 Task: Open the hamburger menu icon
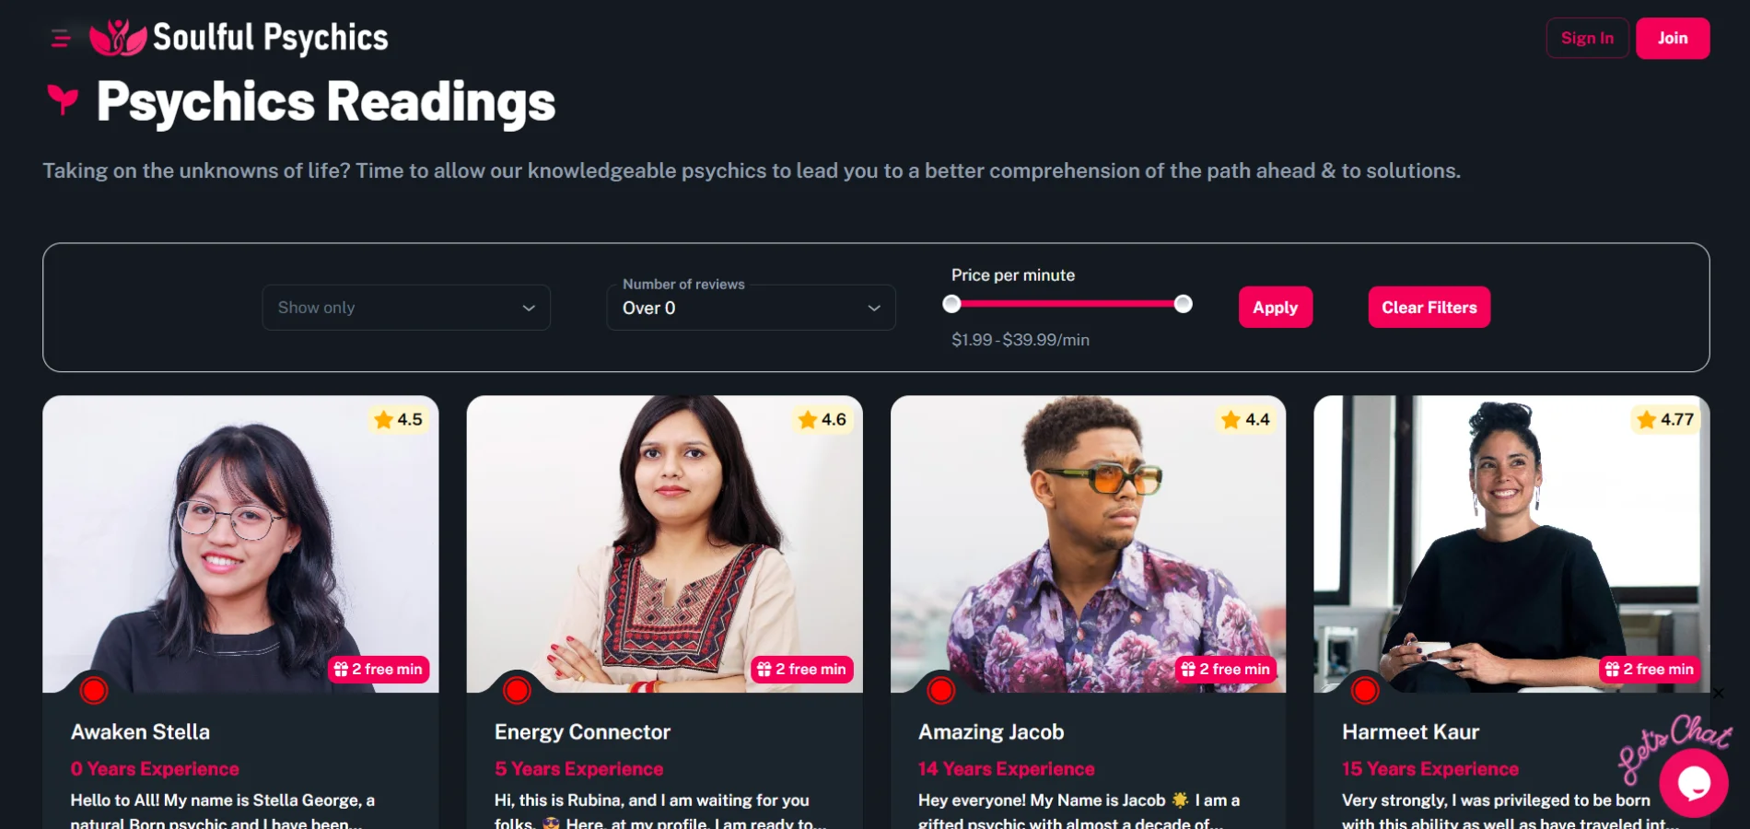(x=61, y=39)
